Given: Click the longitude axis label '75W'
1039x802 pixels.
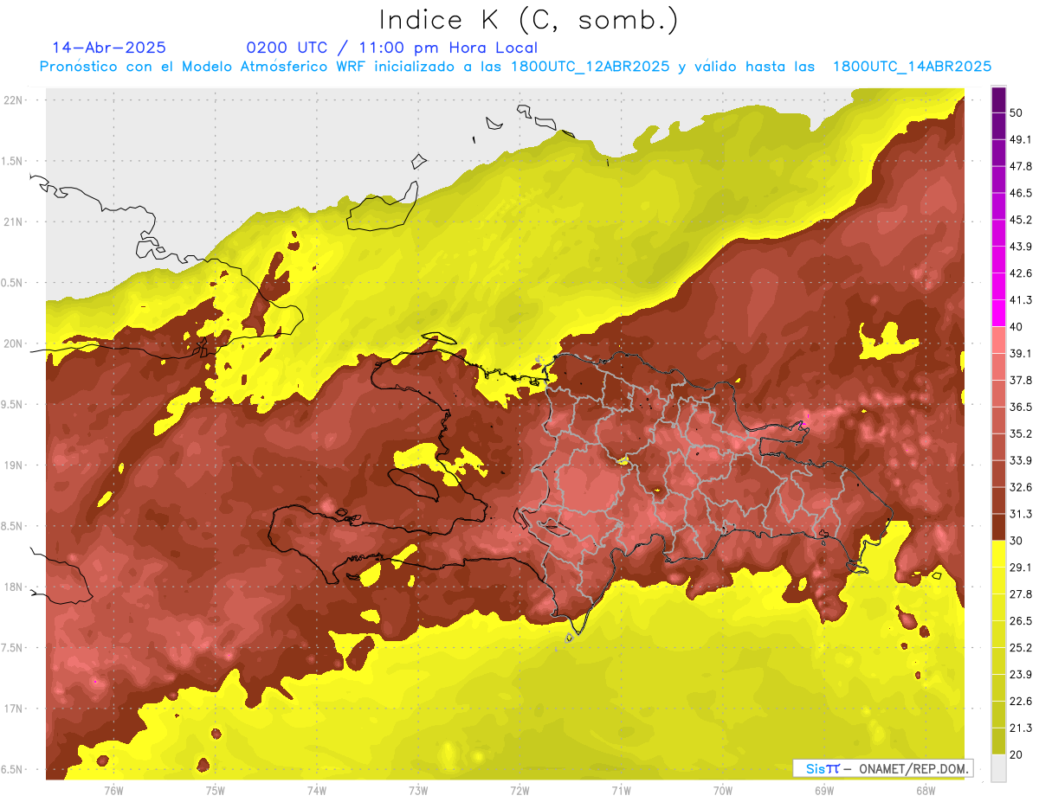Looking at the screenshot, I should coord(216,791).
